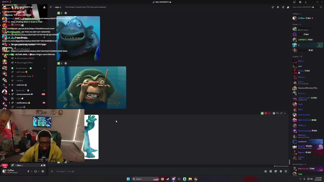Open pinned messages icon
The image size is (324, 182).
pos(283,7)
